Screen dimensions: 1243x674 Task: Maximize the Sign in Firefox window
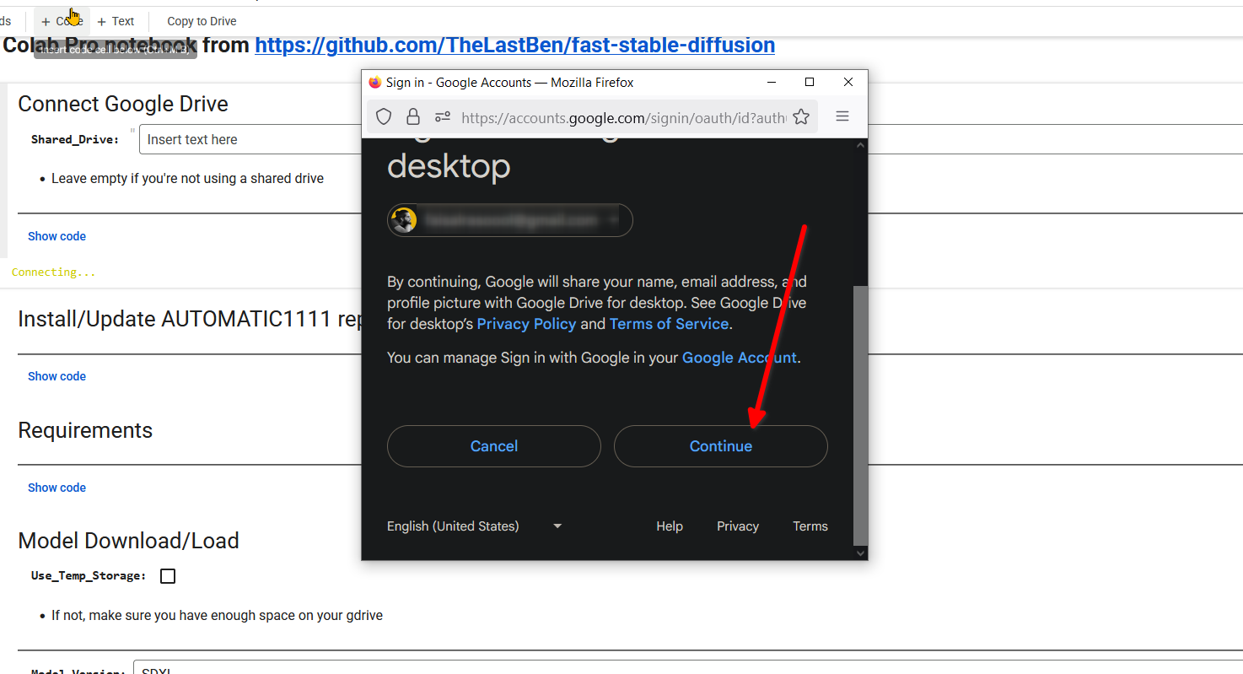[810, 82]
